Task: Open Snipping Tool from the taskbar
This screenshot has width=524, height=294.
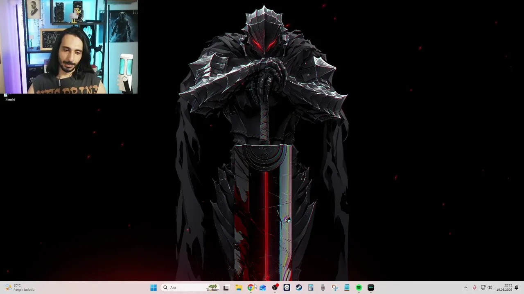Action: tap(335, 287)
